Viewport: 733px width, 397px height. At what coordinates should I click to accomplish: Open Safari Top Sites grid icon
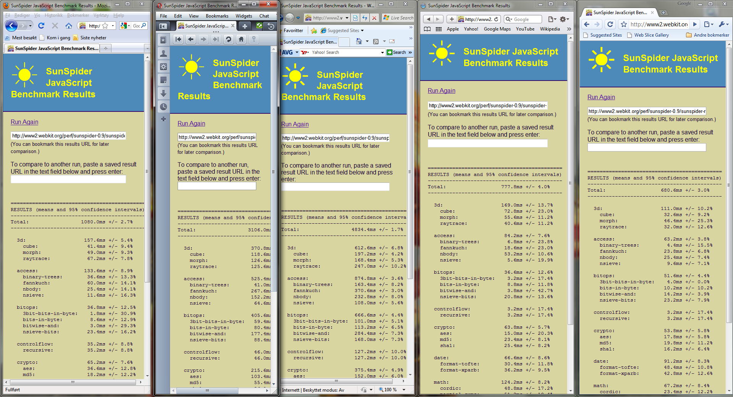click(439, 29)
